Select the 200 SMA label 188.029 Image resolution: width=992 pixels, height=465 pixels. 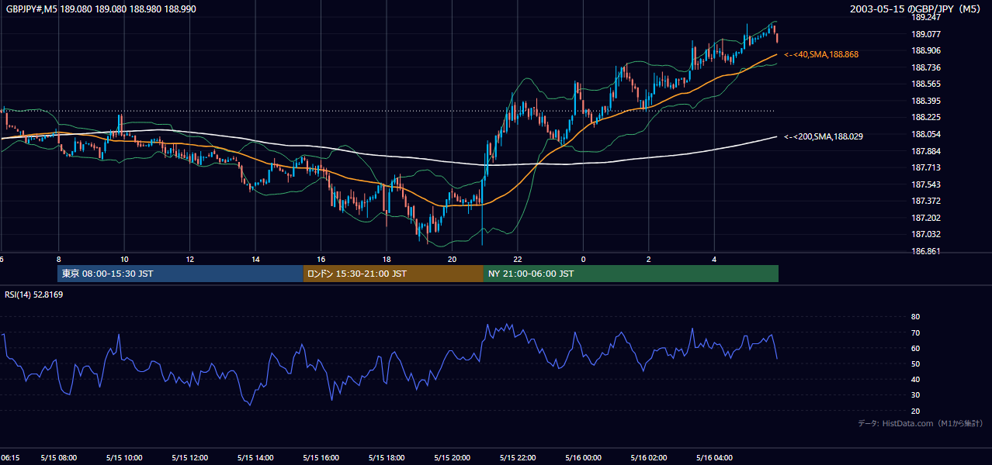(823, 136)
